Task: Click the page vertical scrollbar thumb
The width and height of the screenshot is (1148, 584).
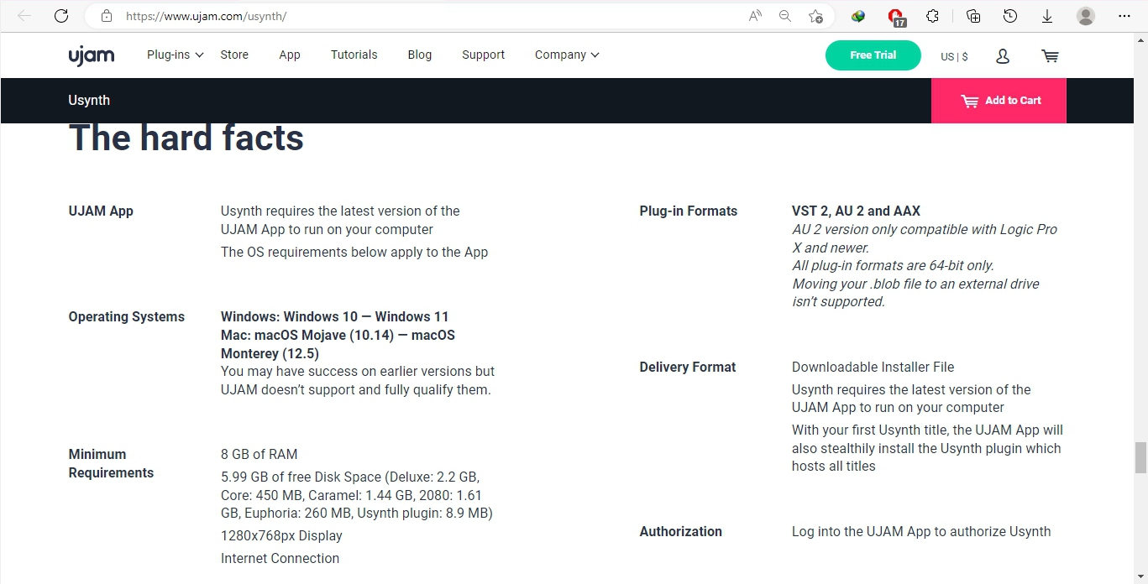Action: point(1140,457)
